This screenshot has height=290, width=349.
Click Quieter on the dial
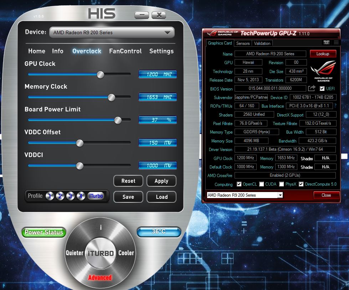75,253
